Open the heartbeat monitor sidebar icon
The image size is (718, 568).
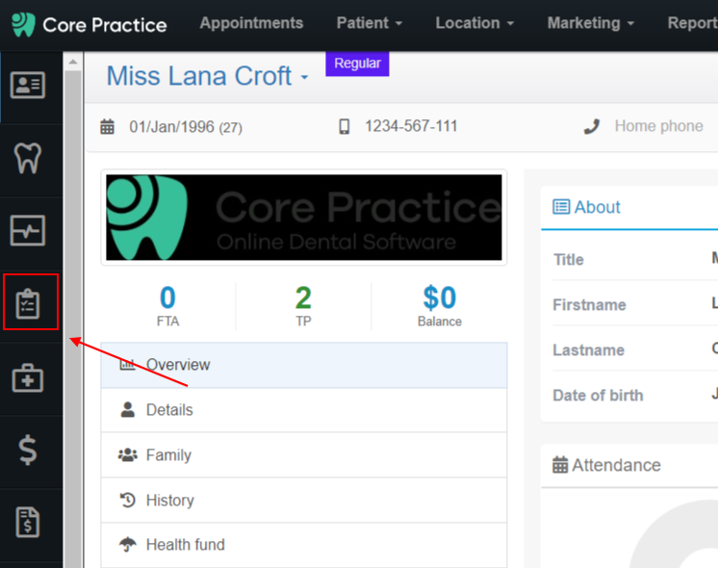click(x=28, y=230)
